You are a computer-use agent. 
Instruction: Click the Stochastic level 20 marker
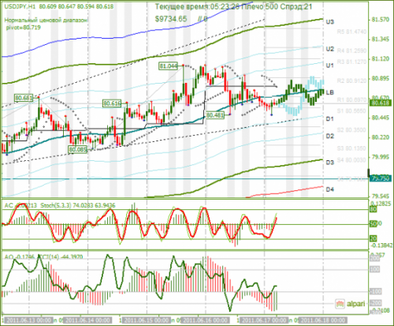pos(374,238)
